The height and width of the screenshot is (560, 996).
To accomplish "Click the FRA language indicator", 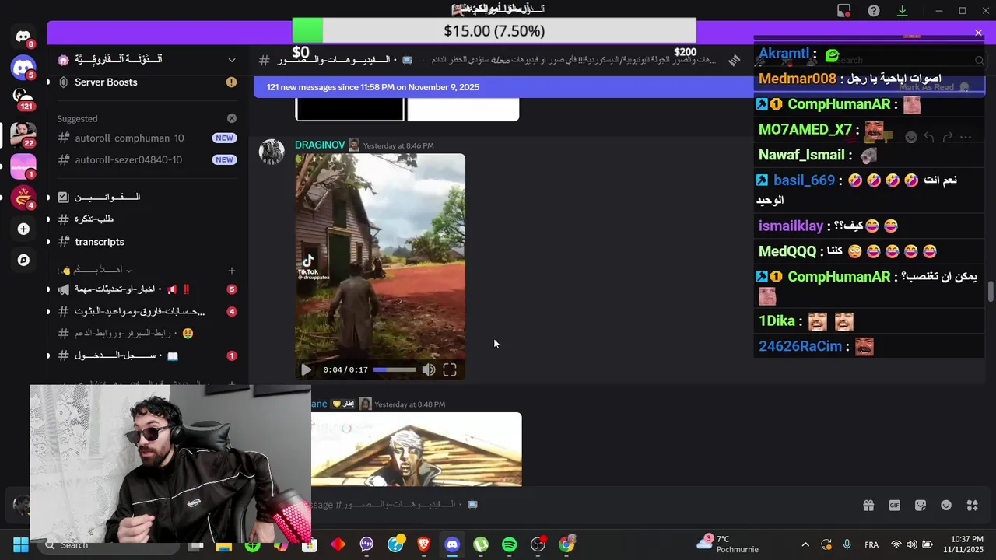I will pyautogui.click(x=871, y=544).
